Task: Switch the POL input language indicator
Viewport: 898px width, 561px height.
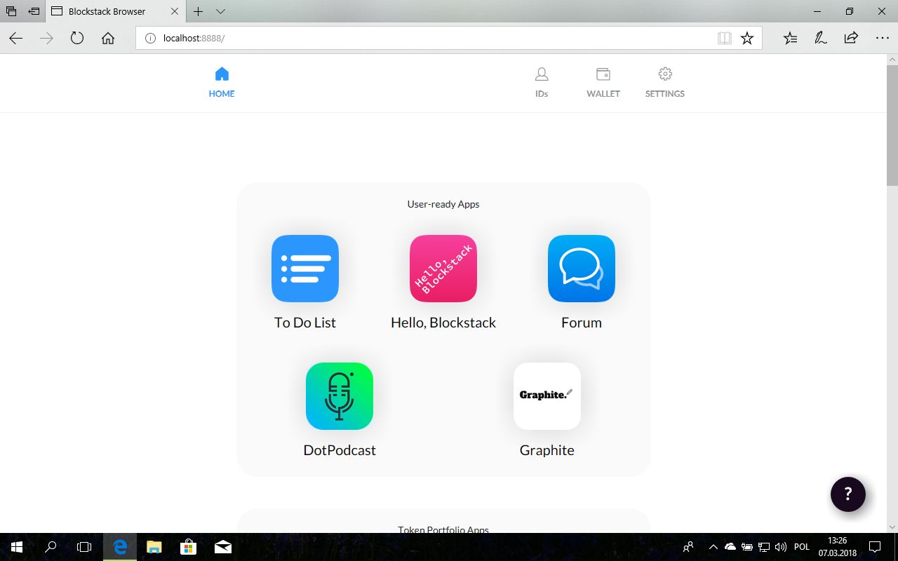Action: pyautogui.click(x=802, y=547)
